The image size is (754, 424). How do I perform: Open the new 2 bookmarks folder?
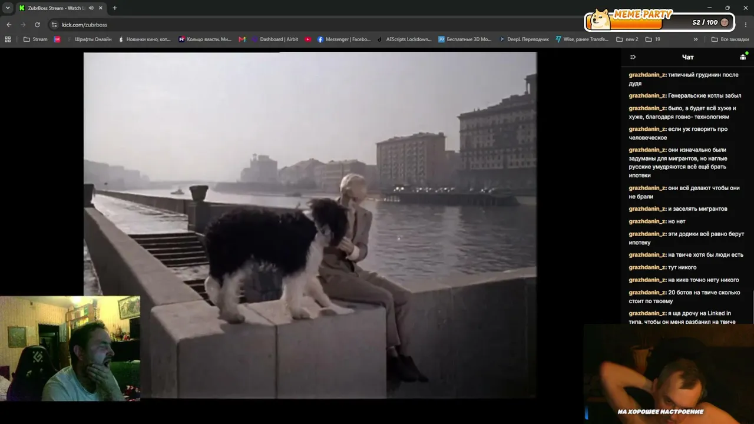pos(627,39)
